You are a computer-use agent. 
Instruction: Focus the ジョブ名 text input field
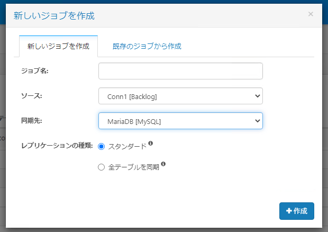click(x=180, y=71)
